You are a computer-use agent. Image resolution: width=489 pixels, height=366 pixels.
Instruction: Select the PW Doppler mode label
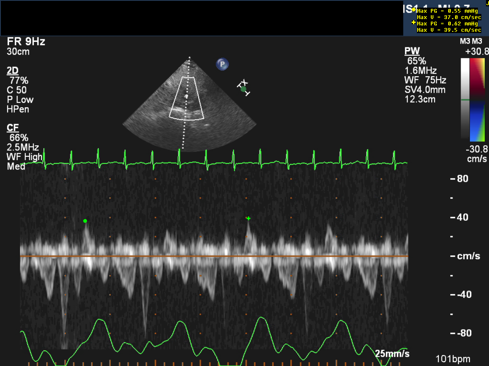pos(412,51)
